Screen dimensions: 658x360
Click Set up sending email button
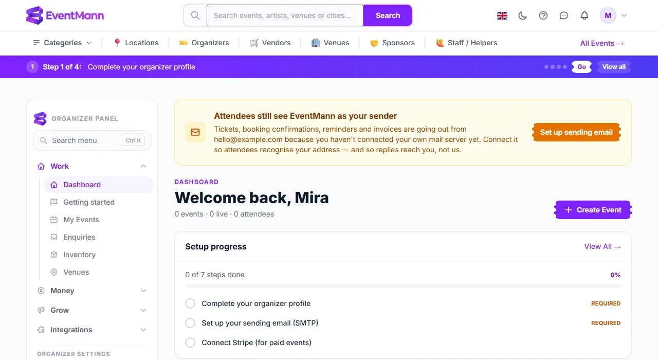[x=576, y=132]
